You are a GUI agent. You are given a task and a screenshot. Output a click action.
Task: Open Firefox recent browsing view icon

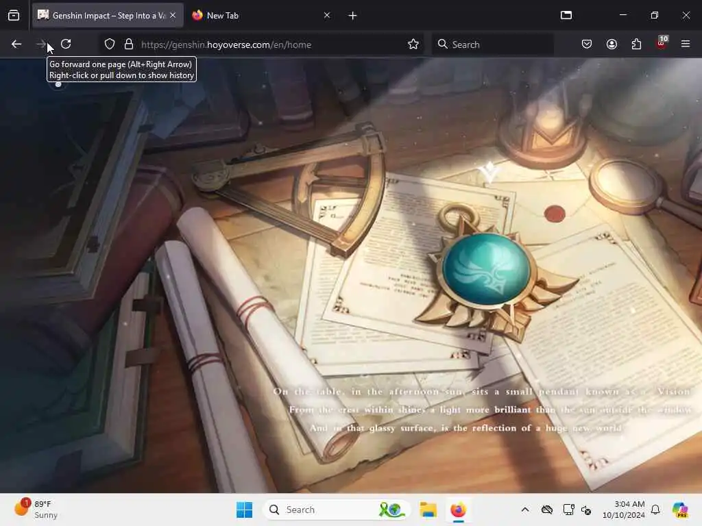coord(14,16)
